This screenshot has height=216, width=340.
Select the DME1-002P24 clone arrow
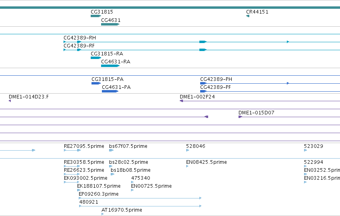coord(181,101)
